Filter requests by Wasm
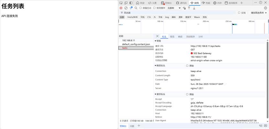The height and width of the screenshot is (129, 269). pos(197,17)
